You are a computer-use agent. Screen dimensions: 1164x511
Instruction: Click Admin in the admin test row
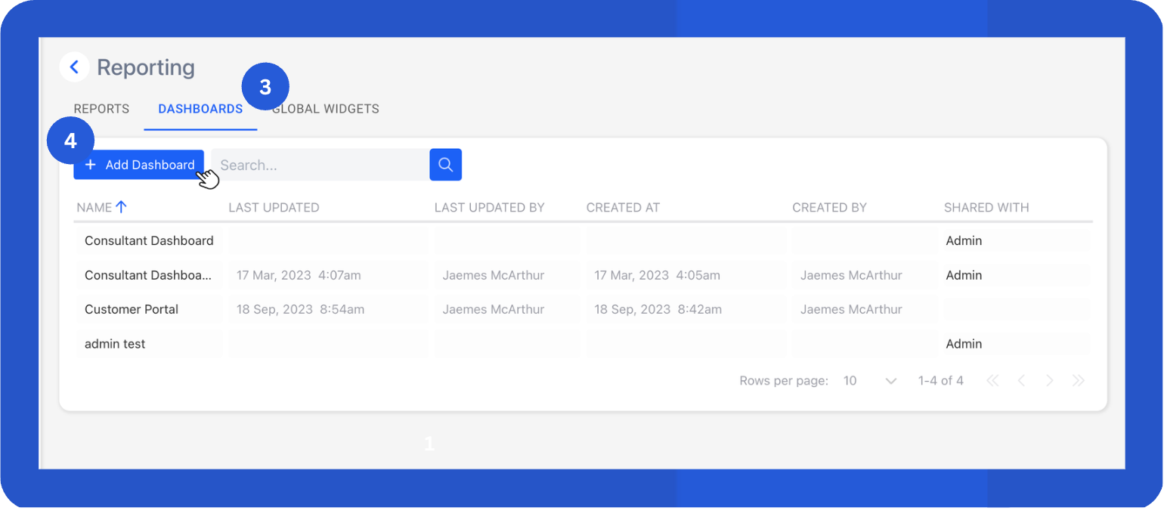[964, 344]
